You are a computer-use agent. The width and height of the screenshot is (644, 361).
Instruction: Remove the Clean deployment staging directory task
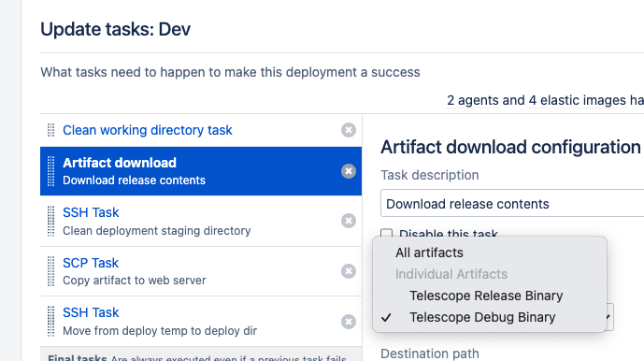(349, 221)
